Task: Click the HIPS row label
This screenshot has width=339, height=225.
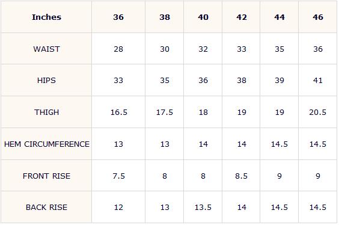Action: (46, 80)
